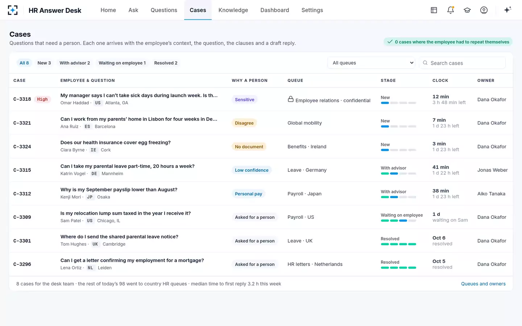Click stage progress bar for case C-3318
This screenshot has width=522, height=326.
pyautogui.click(x=398, y=103)
